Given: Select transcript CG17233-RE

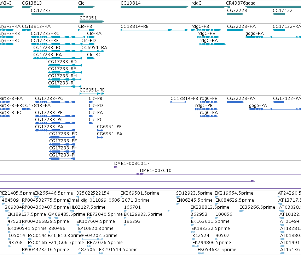Looking at the screenshot, I should pyautogui.click(x=62, y=69).
